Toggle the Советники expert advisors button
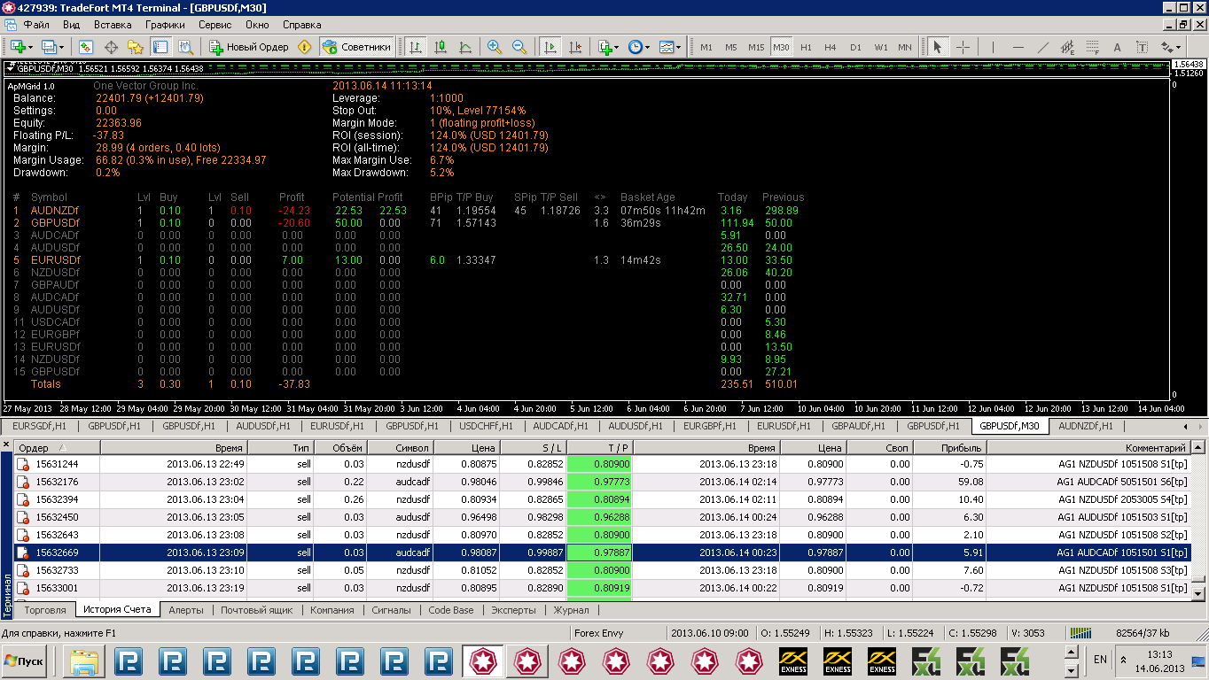 tap(356, 47)
